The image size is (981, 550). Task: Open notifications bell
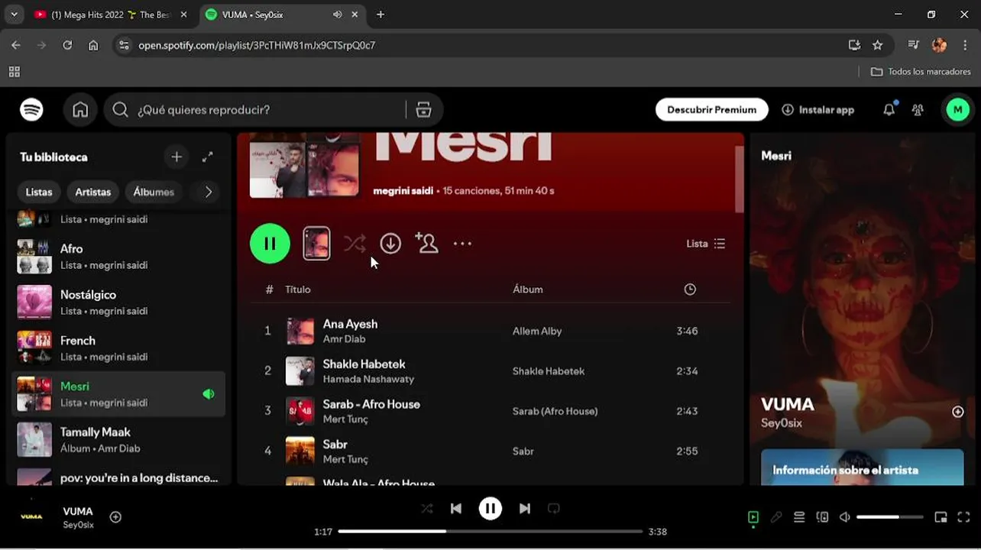tap(889, 110)
